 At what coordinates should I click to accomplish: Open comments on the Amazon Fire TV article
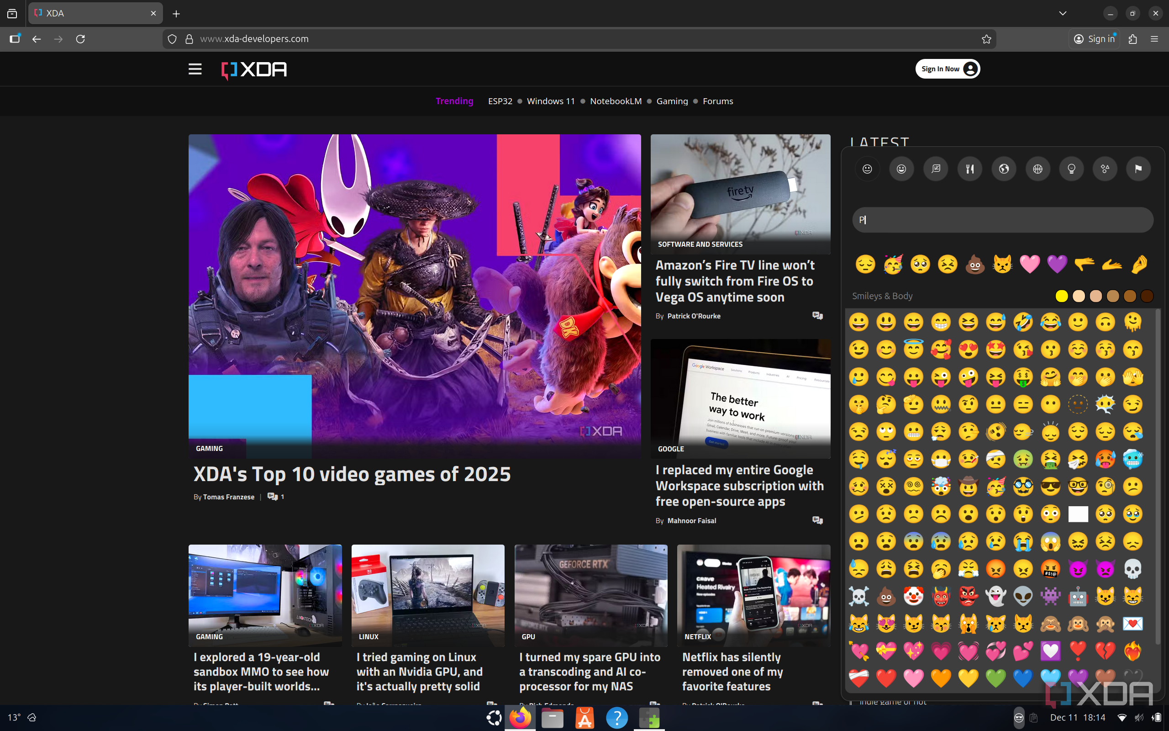pyautogui.click(x=817, y=316)
